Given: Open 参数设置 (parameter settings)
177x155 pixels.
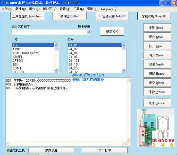Looking at the screenshot, I should click(x=51, y=150).
